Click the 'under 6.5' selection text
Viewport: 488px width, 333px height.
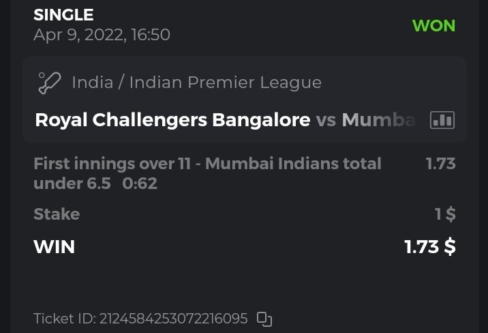(72, 183)
